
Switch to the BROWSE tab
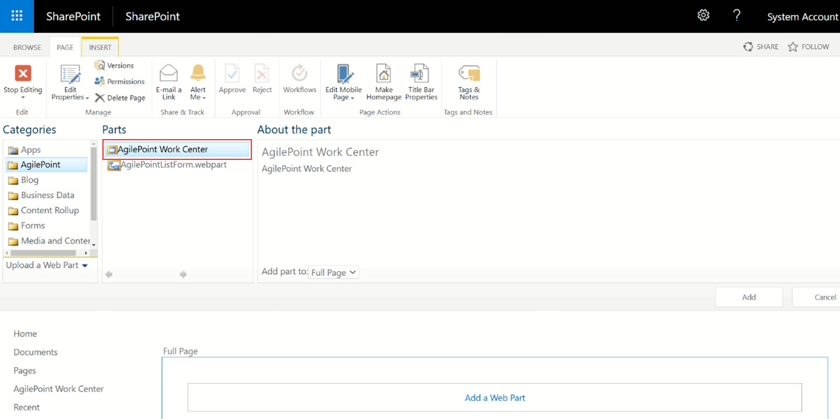[27, 47]
